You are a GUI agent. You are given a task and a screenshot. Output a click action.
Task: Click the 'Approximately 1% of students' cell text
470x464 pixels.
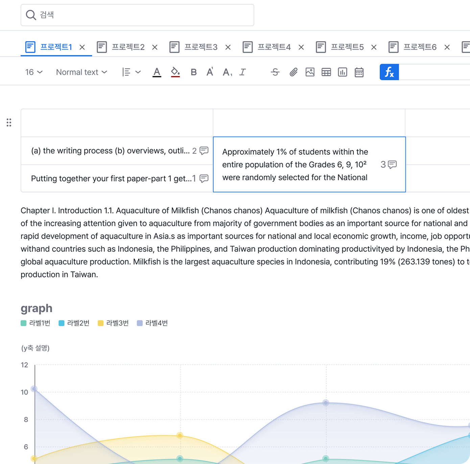point(295,165)
